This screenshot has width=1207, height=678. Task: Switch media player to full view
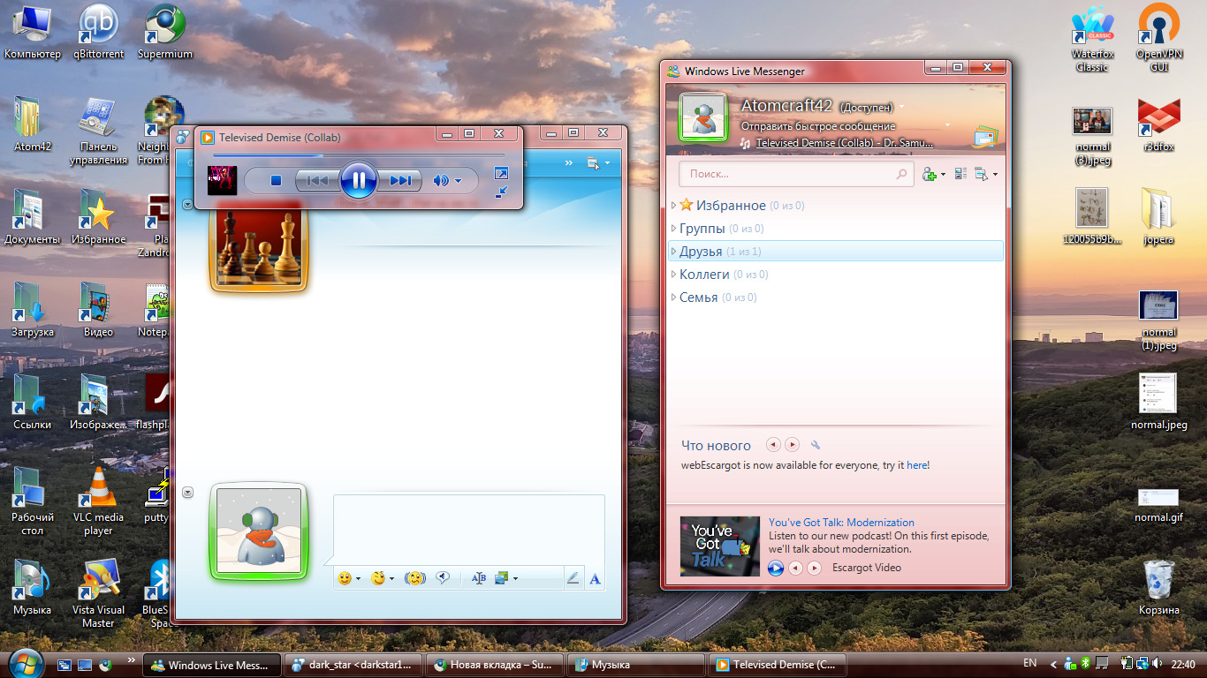coord(501,173)
